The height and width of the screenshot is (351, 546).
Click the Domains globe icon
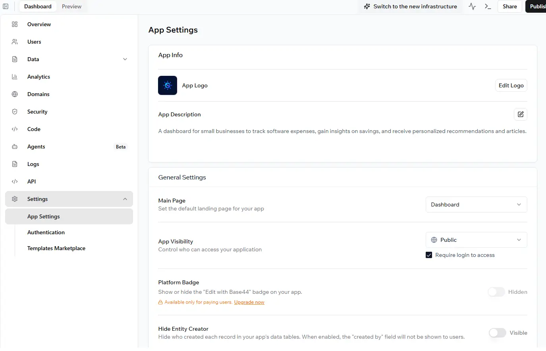pyautogui.click(x=15, y=94)
